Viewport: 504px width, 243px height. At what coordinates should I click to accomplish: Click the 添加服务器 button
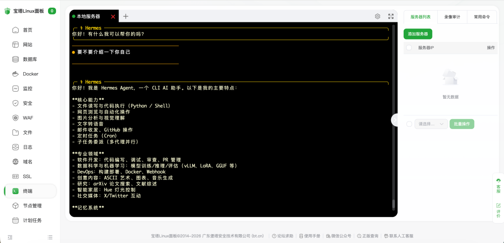(x=418, y=34)
